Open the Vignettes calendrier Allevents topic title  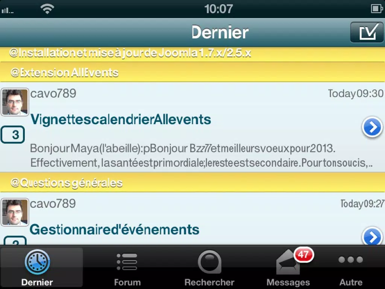[121, 120]
